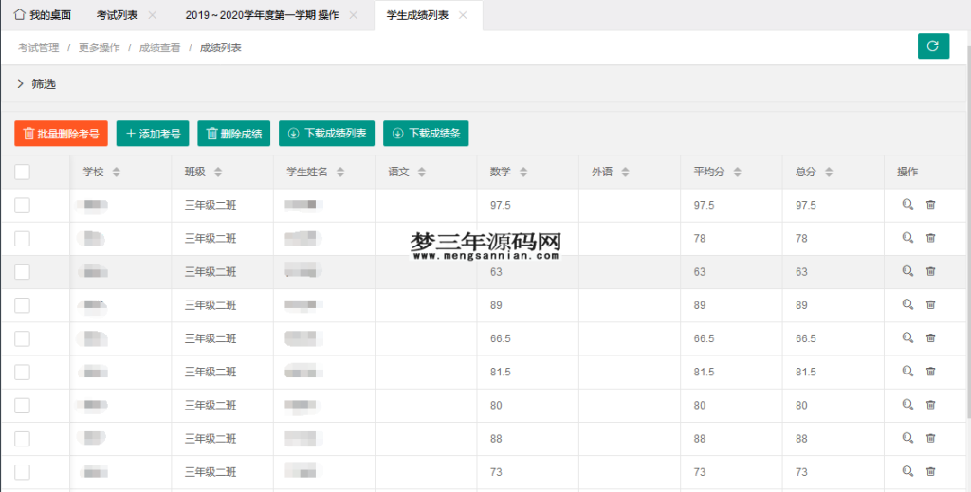This screenshot has width=971, height=492.
Task: Click 下载成绩条 button
Action: (426, 133)
